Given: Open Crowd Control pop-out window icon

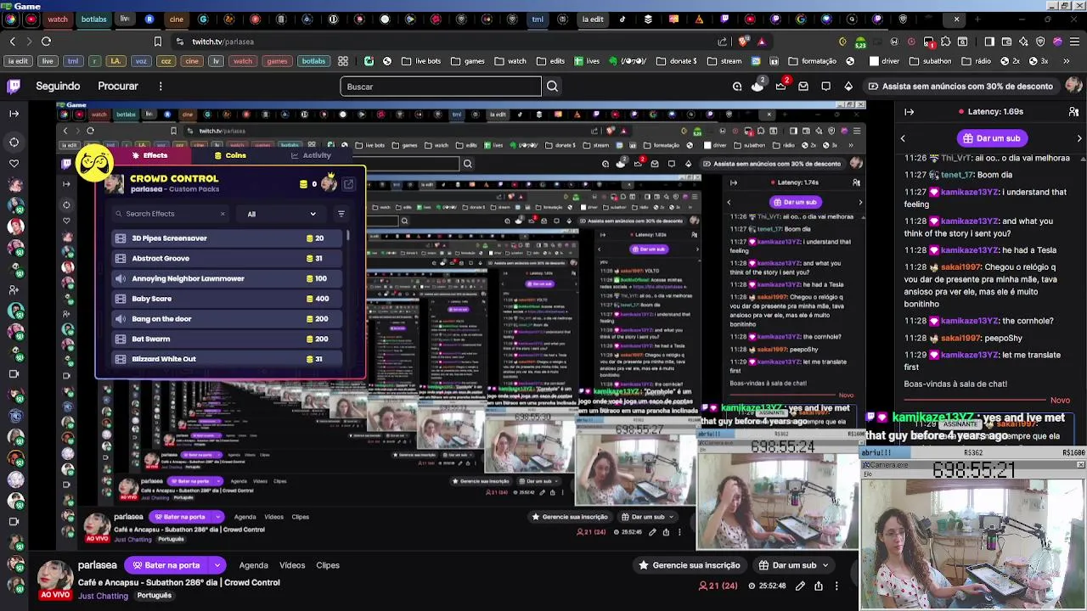Looking at the screenshot, I should click(x=348, y=184).
